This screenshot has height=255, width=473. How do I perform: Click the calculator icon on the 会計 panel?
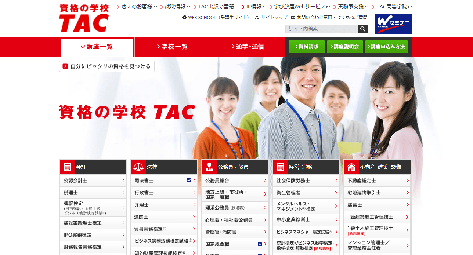pyautogui.click(x=67, y=167)
